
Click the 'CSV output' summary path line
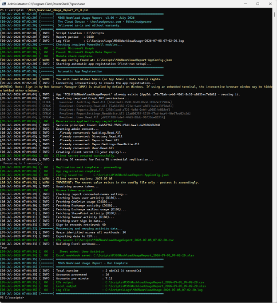coord(130,282)
